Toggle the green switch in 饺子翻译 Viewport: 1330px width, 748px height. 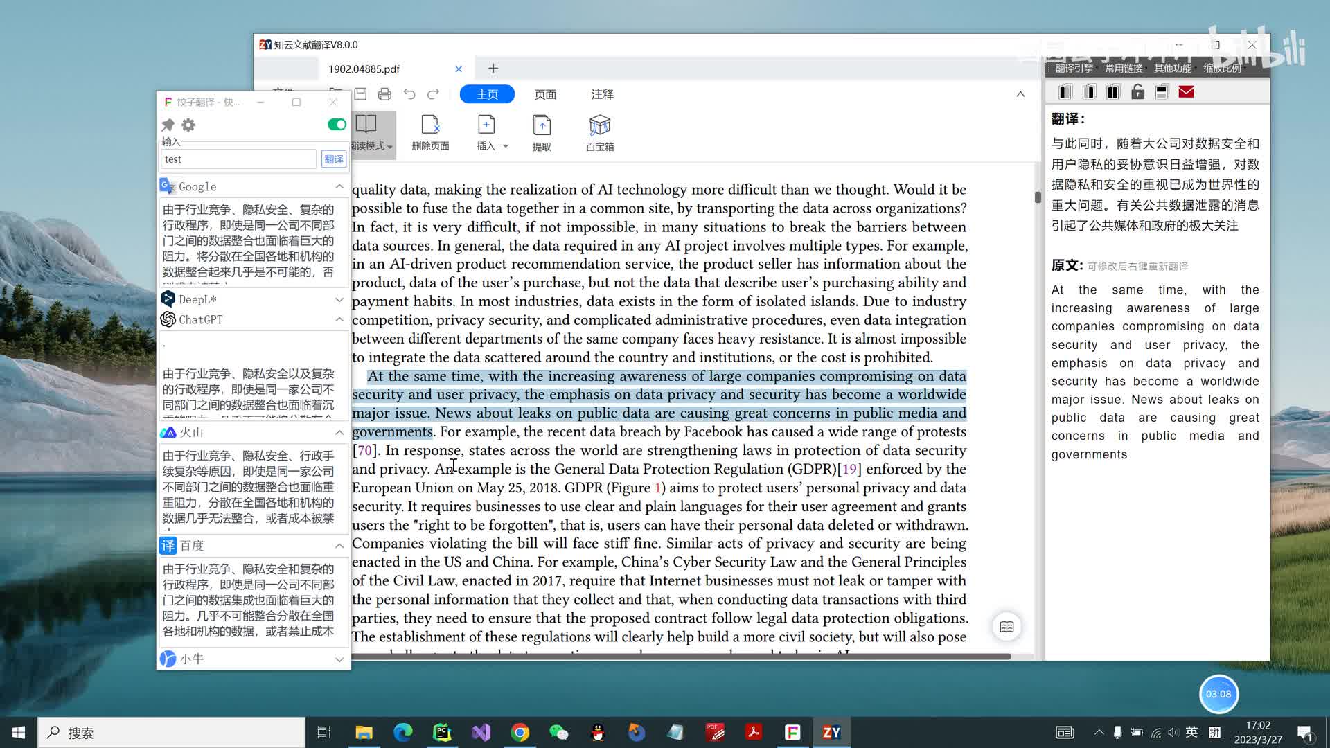point(337,125)
